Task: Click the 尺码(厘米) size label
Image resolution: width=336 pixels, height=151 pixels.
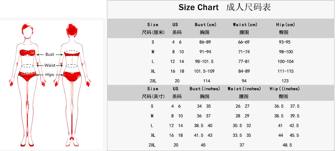Action: coord(153,32)
